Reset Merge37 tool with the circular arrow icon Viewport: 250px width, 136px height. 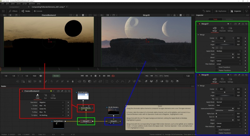246,24
